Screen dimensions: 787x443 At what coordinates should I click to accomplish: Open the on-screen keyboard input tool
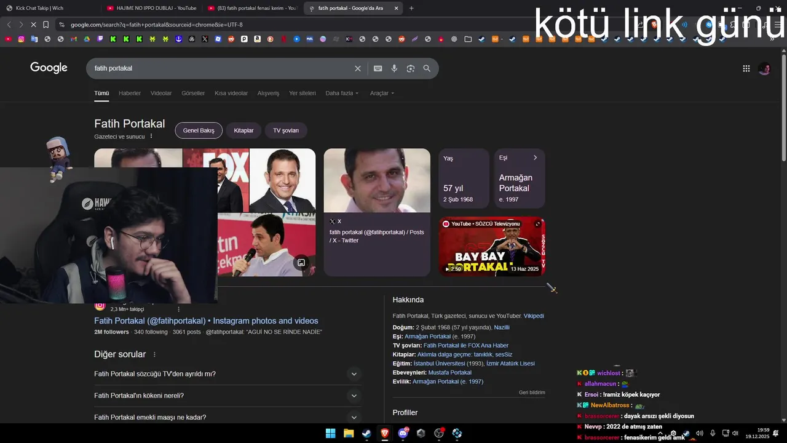(378, 68)
